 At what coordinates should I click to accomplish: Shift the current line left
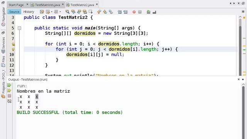pyautogui.click(x=120, y=12)
